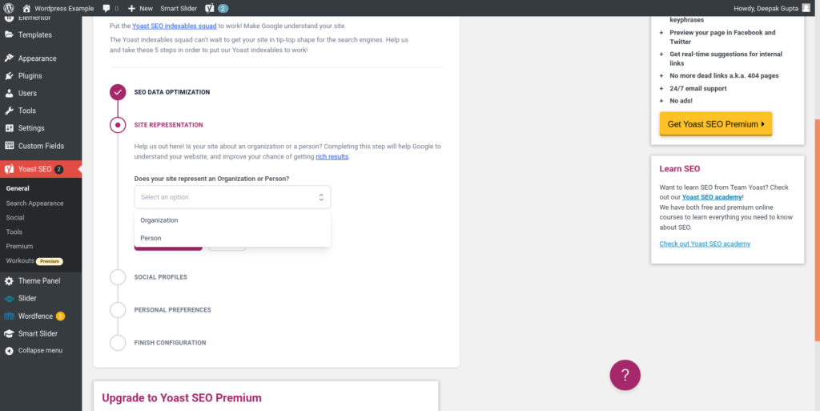Click the Yoast icon in admin bar
This screenshot has width=820, height=411.
pos(209,8)
